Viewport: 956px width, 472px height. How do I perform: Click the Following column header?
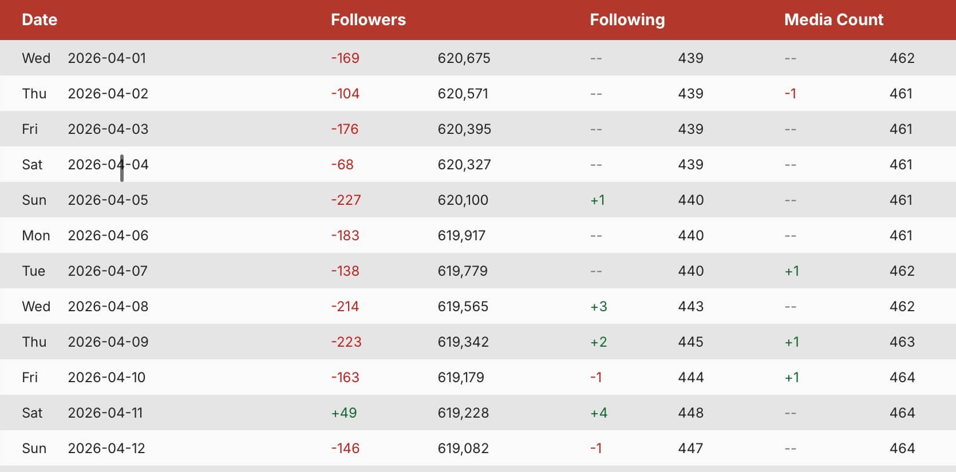[627, 20]
